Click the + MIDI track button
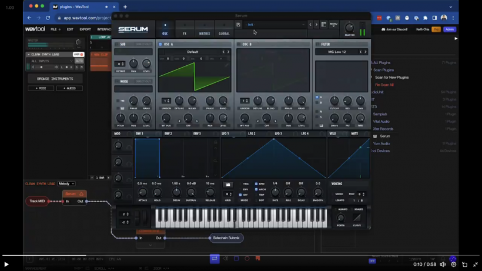The image size is (482, 271). coord(41,88)
